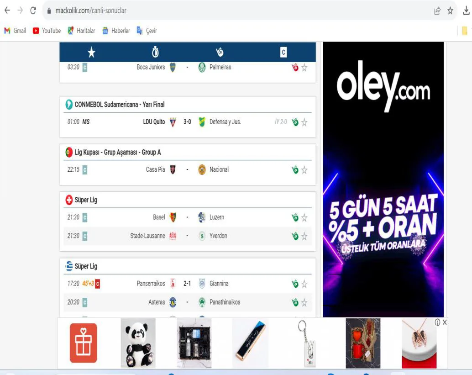Open the Haberler bookmark

coord(116,31)
